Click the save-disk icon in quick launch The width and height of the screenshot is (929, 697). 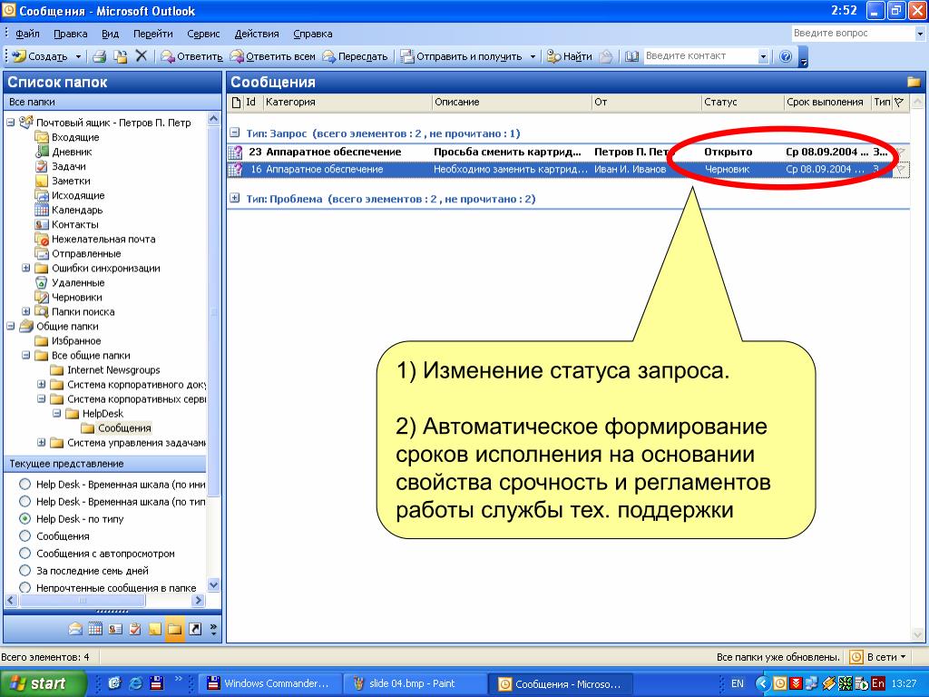tap(156, 683)
